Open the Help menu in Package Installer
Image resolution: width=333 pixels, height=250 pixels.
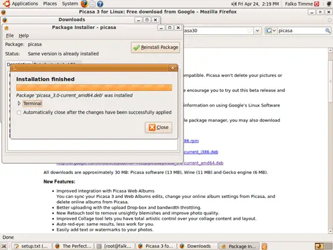click(x=24, y=36)
